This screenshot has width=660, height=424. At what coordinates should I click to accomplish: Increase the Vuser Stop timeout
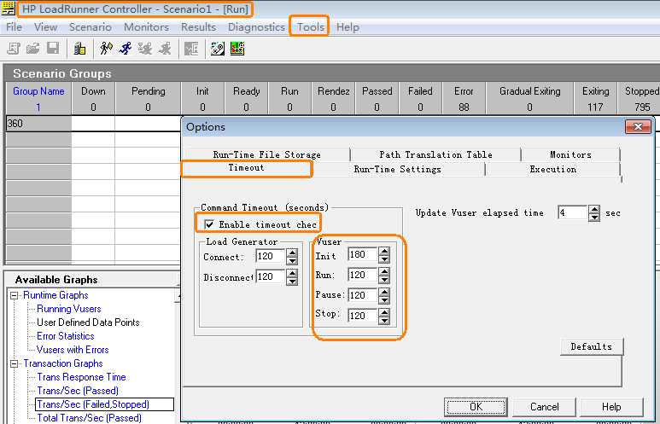pos(384,312)
